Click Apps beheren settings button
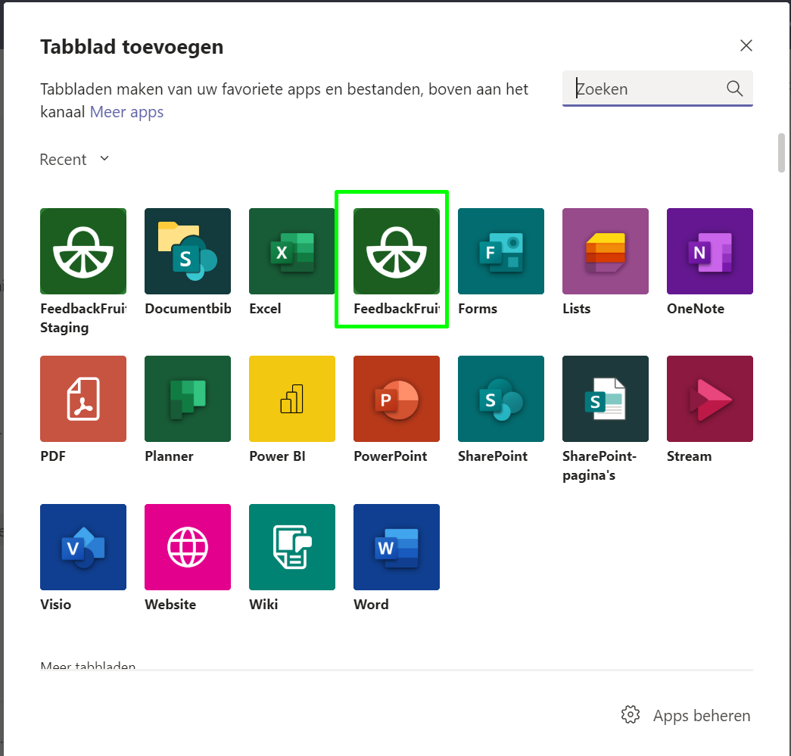The height and width of the screenshot is (756, 791). click(x=686, y=715)
